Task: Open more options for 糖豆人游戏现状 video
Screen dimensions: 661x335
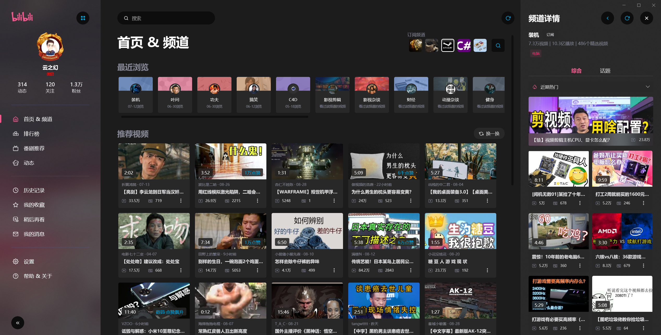Action: point(487,270)
